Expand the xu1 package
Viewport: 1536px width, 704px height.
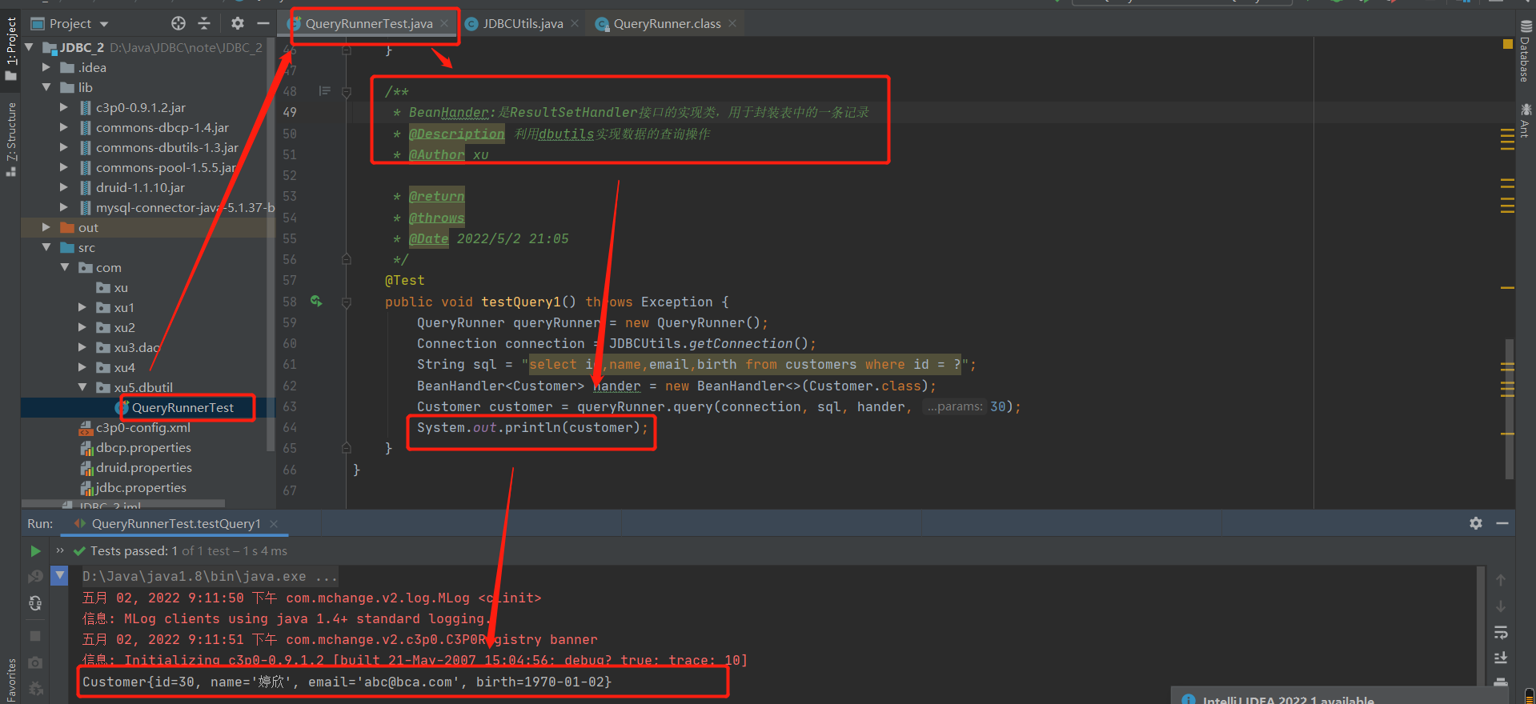coord(82,307)
